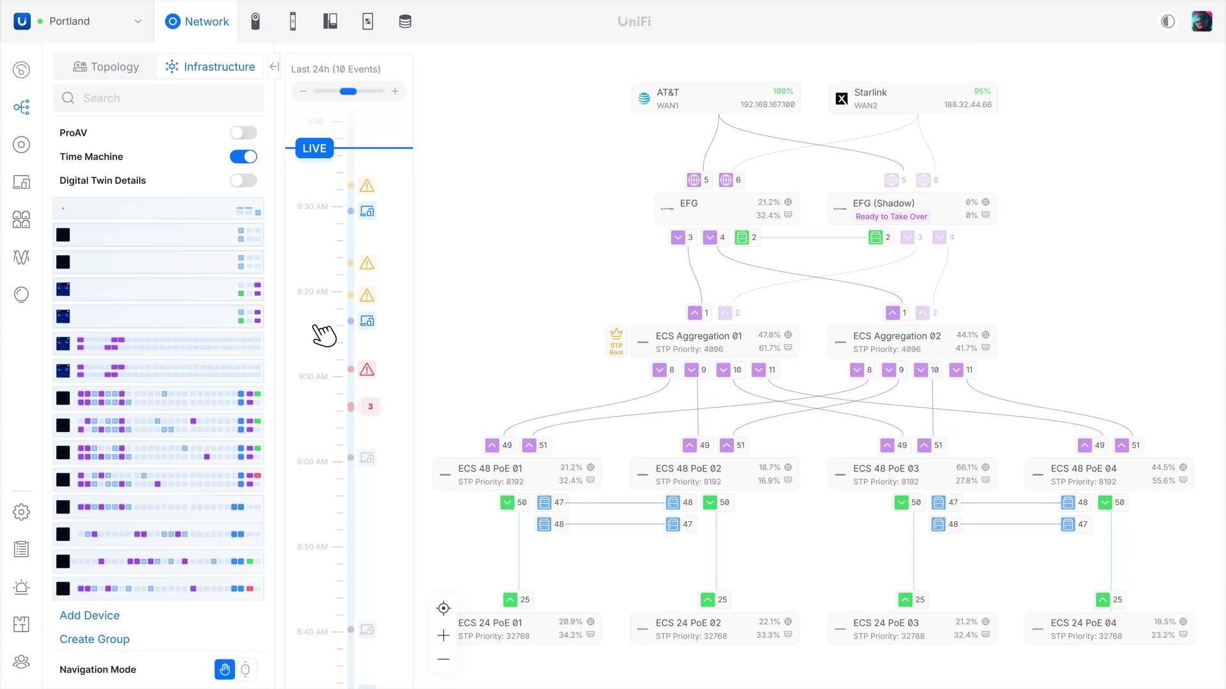Click the Add Device link

[89, 615]
